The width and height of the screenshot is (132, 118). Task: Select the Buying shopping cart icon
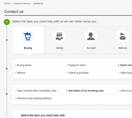(28, 36)
